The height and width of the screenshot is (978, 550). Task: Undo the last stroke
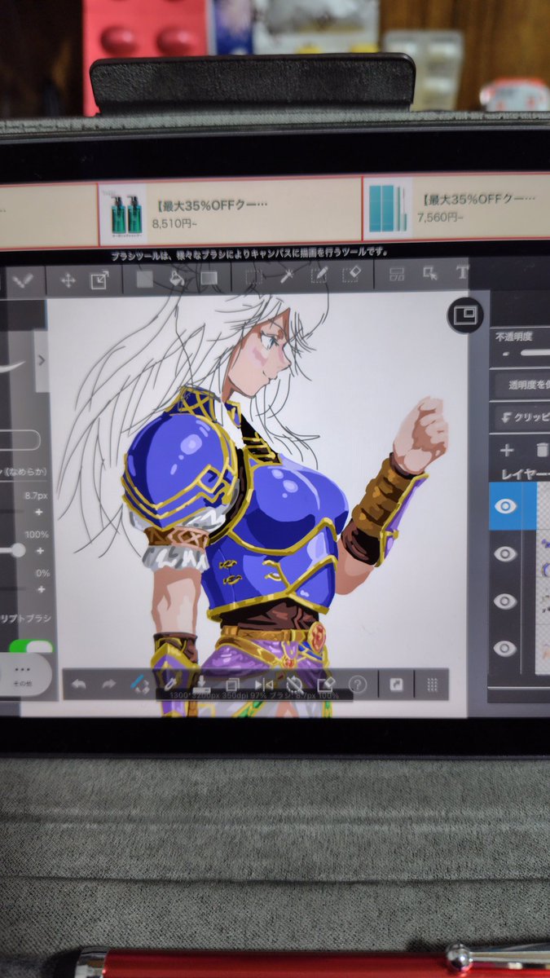[79, 685]
